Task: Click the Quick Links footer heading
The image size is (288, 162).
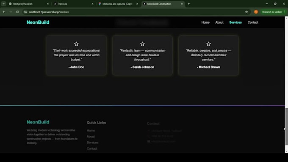Action: click(x=96, y=123)
